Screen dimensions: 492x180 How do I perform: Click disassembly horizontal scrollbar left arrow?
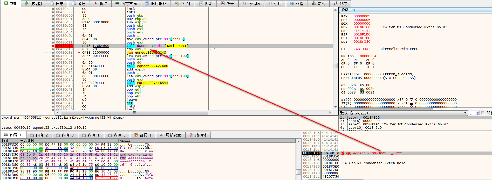coord(57,112)
